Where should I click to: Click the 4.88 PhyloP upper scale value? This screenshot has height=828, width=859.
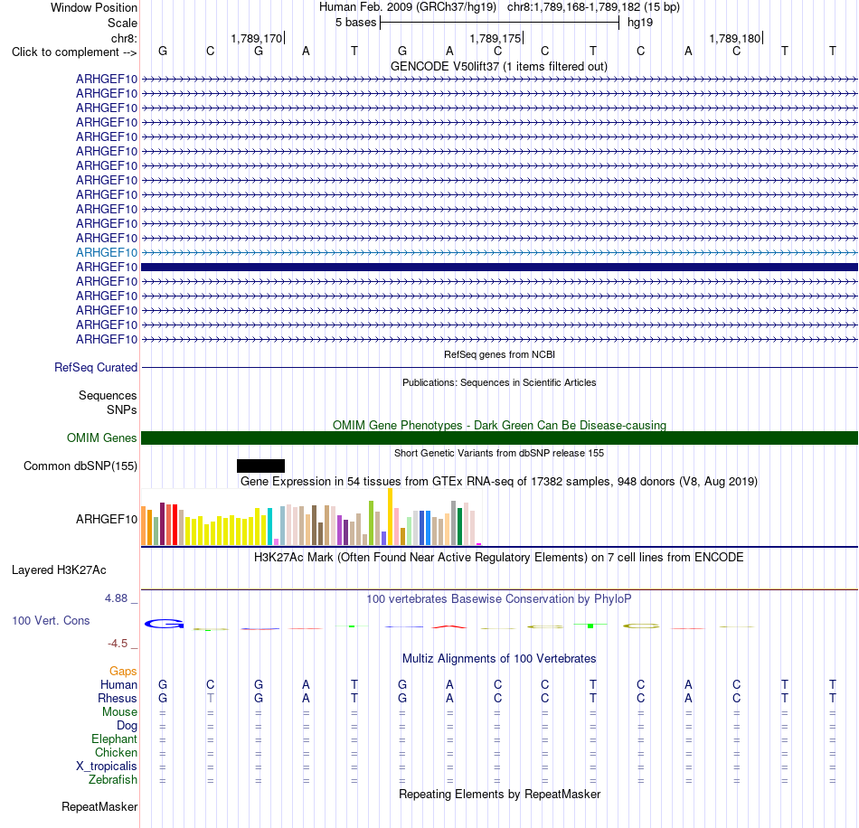click(x=116, y=598)
